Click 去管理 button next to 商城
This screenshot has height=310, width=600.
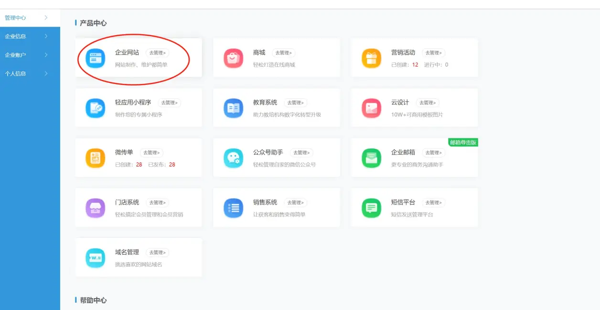pos(284,53)
